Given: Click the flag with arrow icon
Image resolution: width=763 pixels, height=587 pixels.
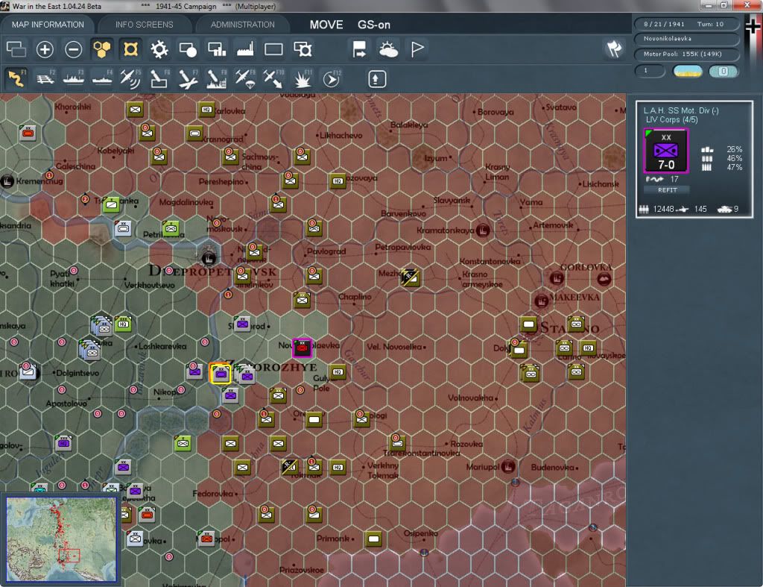Looking at the screenshot, I should coord(360,49).
